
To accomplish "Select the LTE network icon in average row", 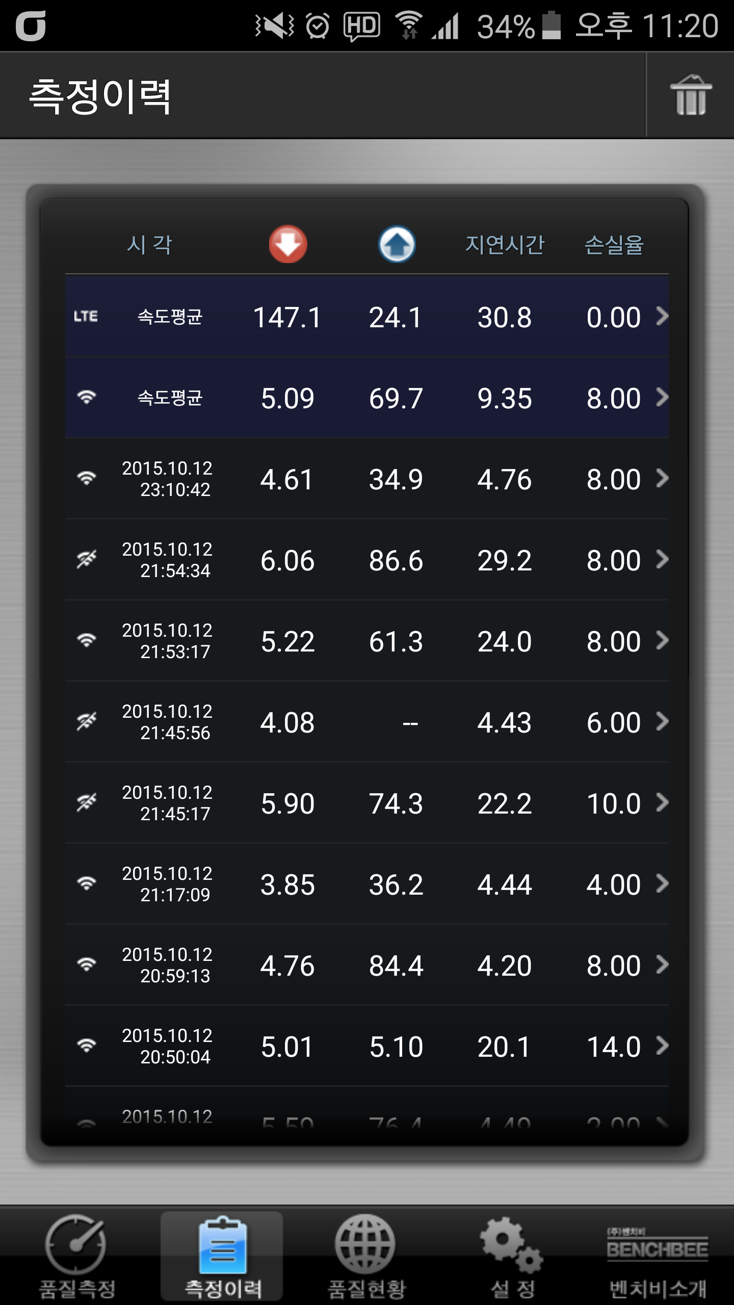I will coord(86,317).
